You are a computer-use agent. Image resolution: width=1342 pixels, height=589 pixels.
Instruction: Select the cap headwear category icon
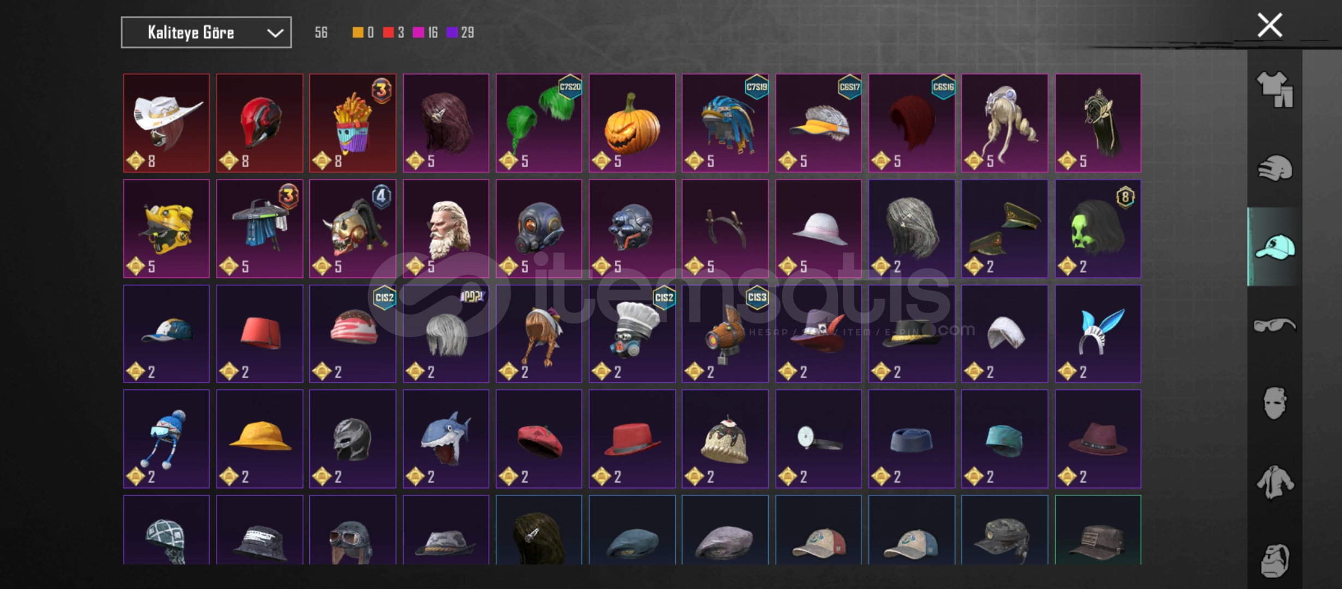(1275, 247)
